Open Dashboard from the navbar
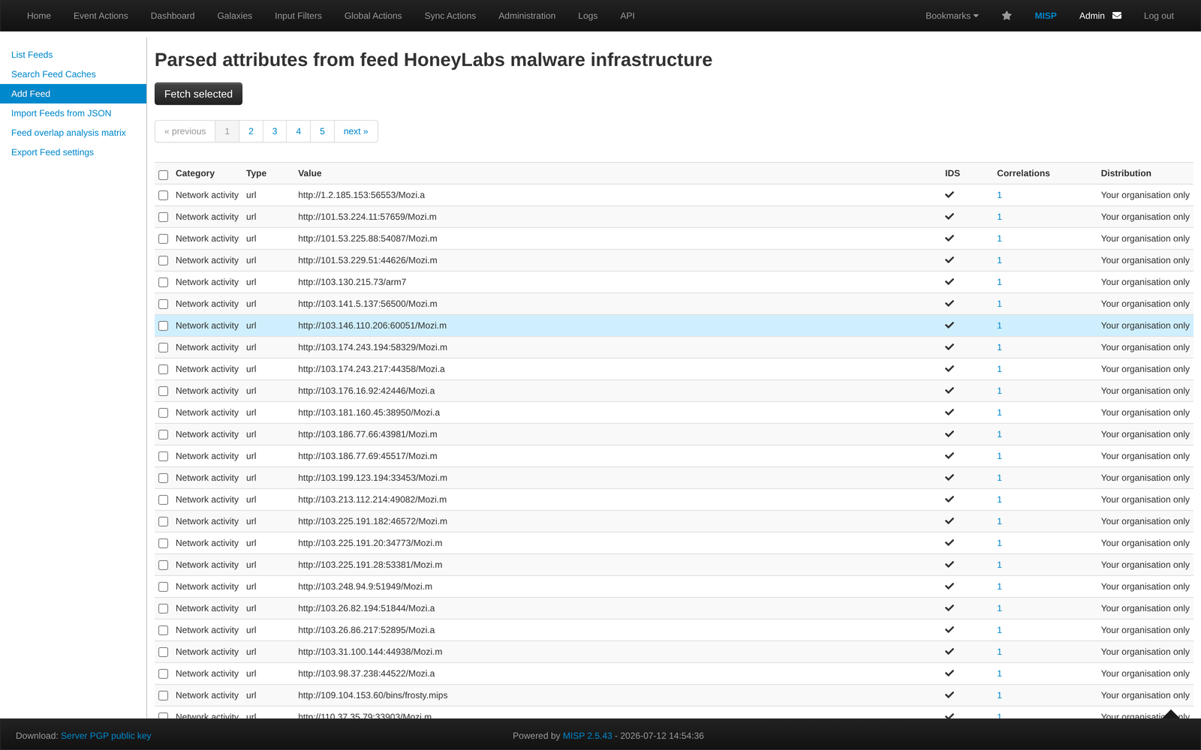This screenshot has height=750, width=1201. pyautogui.click(x=173, y=16)
